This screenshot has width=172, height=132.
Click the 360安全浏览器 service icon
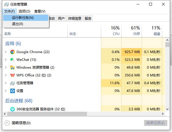click(x=12, y=109)
